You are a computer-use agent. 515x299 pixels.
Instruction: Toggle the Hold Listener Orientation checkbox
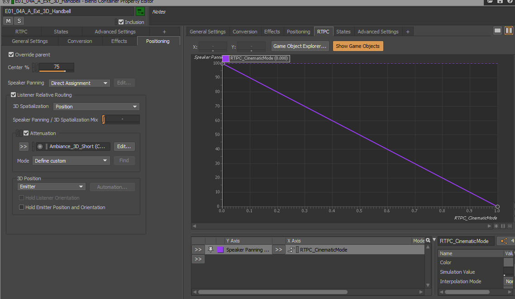21,198
